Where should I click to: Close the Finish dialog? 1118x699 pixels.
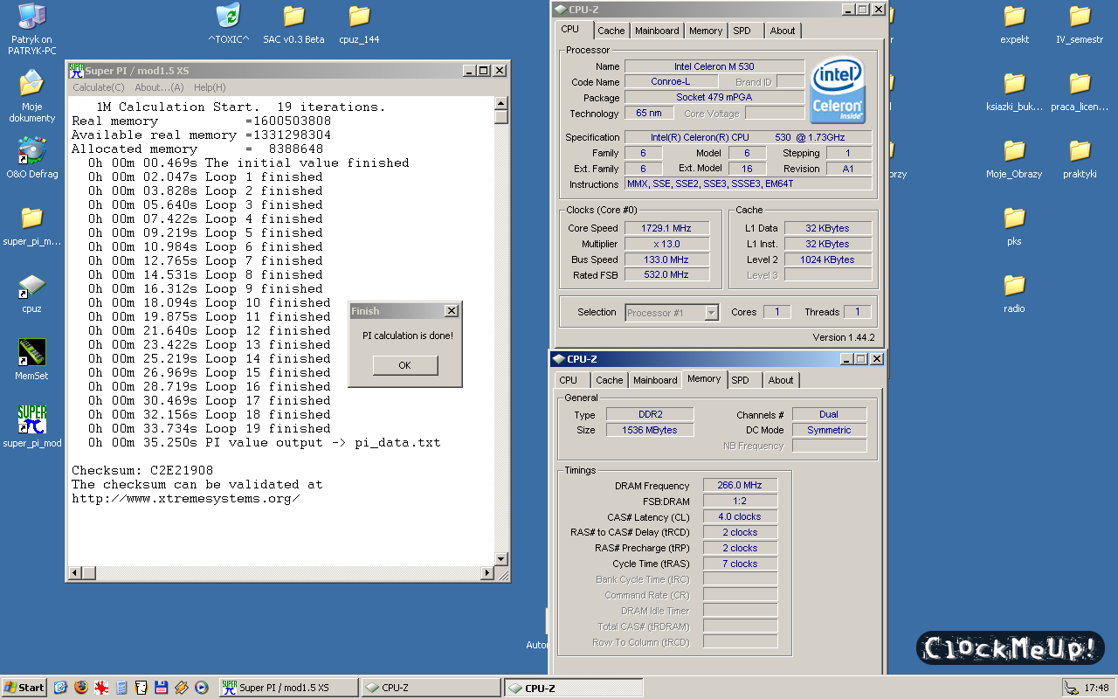(451, 311)
